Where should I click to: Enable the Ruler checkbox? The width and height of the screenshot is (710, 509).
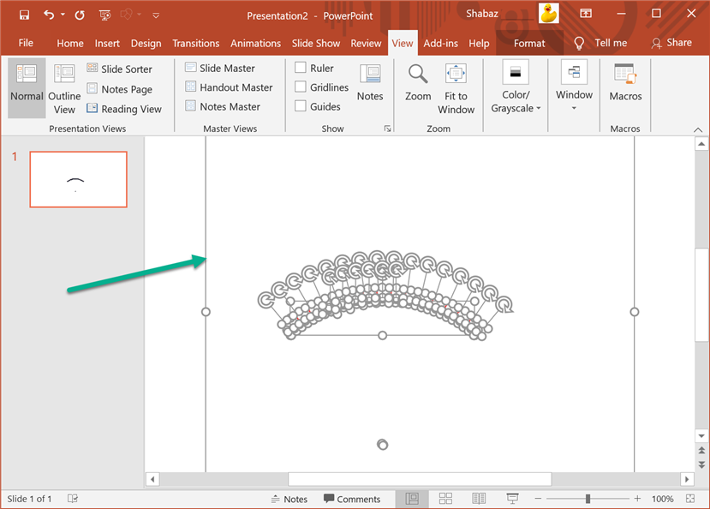click(301, 69)
